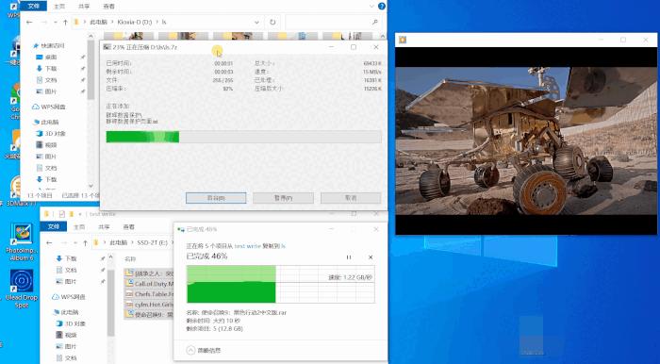The width and height of the screenshot is (660, 364).
Task: Cancel the file copy with X icon
Action: pyautogui.click(x=371, y=257)
